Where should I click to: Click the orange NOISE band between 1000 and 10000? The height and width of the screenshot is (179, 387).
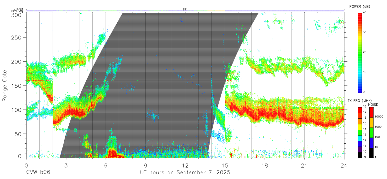click(372, 122)
